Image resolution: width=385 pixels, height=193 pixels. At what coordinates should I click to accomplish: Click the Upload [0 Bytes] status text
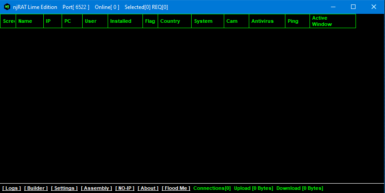click(x=253, y=188)
